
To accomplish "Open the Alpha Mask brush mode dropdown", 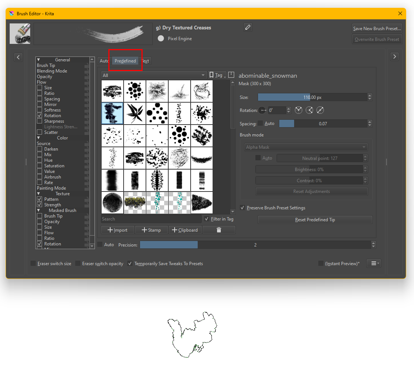I will click(306, 147).
